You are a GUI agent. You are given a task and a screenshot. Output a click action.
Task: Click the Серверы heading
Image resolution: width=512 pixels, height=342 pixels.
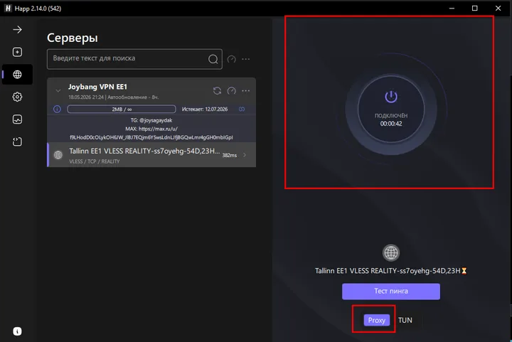pyautogui.click(x=72, y=38)
